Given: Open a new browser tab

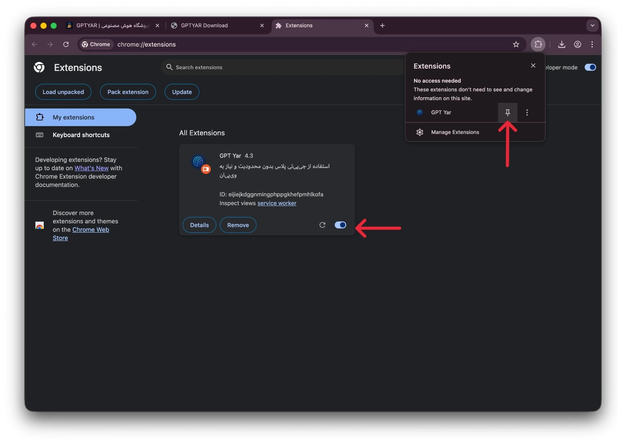Looking at the screenshot, I should tap(382, 26).
